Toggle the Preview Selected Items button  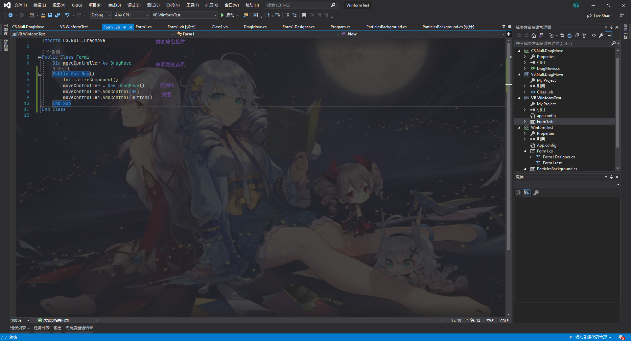click(x=608, y=35)
